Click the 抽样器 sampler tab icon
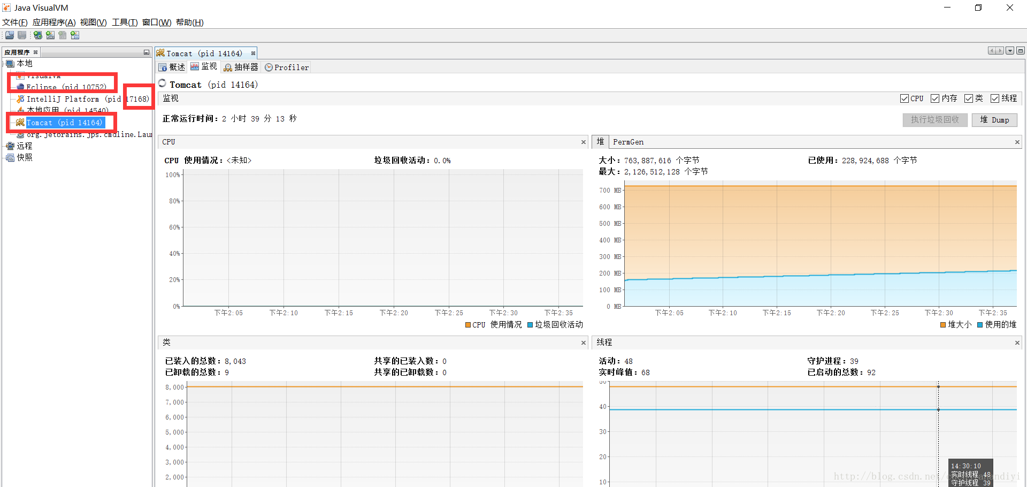The width and height of the screenshot is (1027, 487). 228,67
